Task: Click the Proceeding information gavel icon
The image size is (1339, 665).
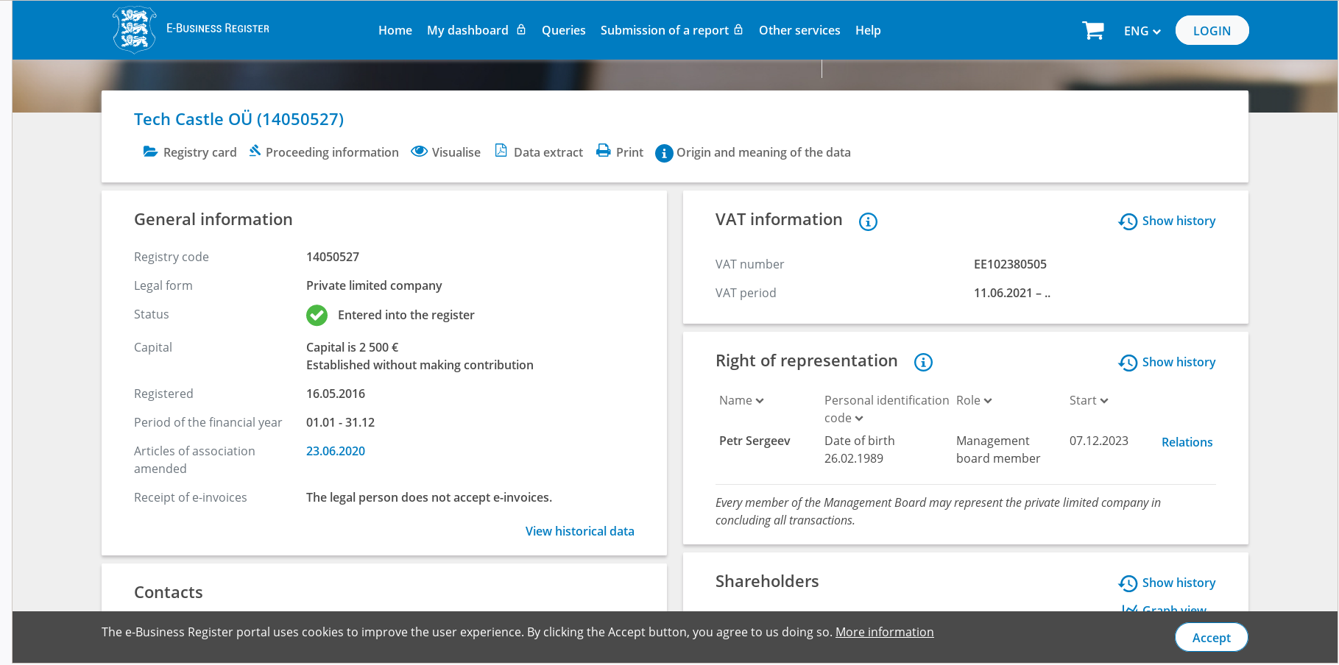Action: [x=255, y=151]
